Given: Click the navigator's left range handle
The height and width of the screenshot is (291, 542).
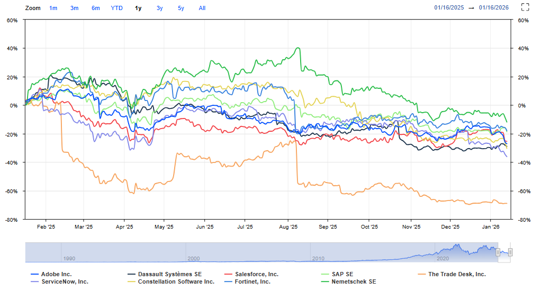Looking at the screenshot, I should tap(498, 252).
